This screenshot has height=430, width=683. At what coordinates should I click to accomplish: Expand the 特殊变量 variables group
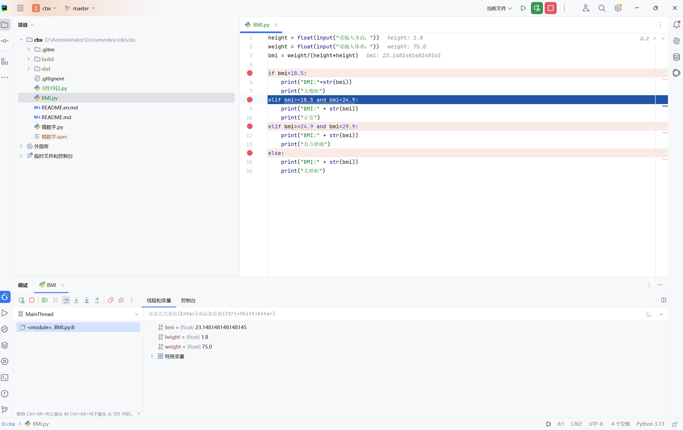point(152,356)
